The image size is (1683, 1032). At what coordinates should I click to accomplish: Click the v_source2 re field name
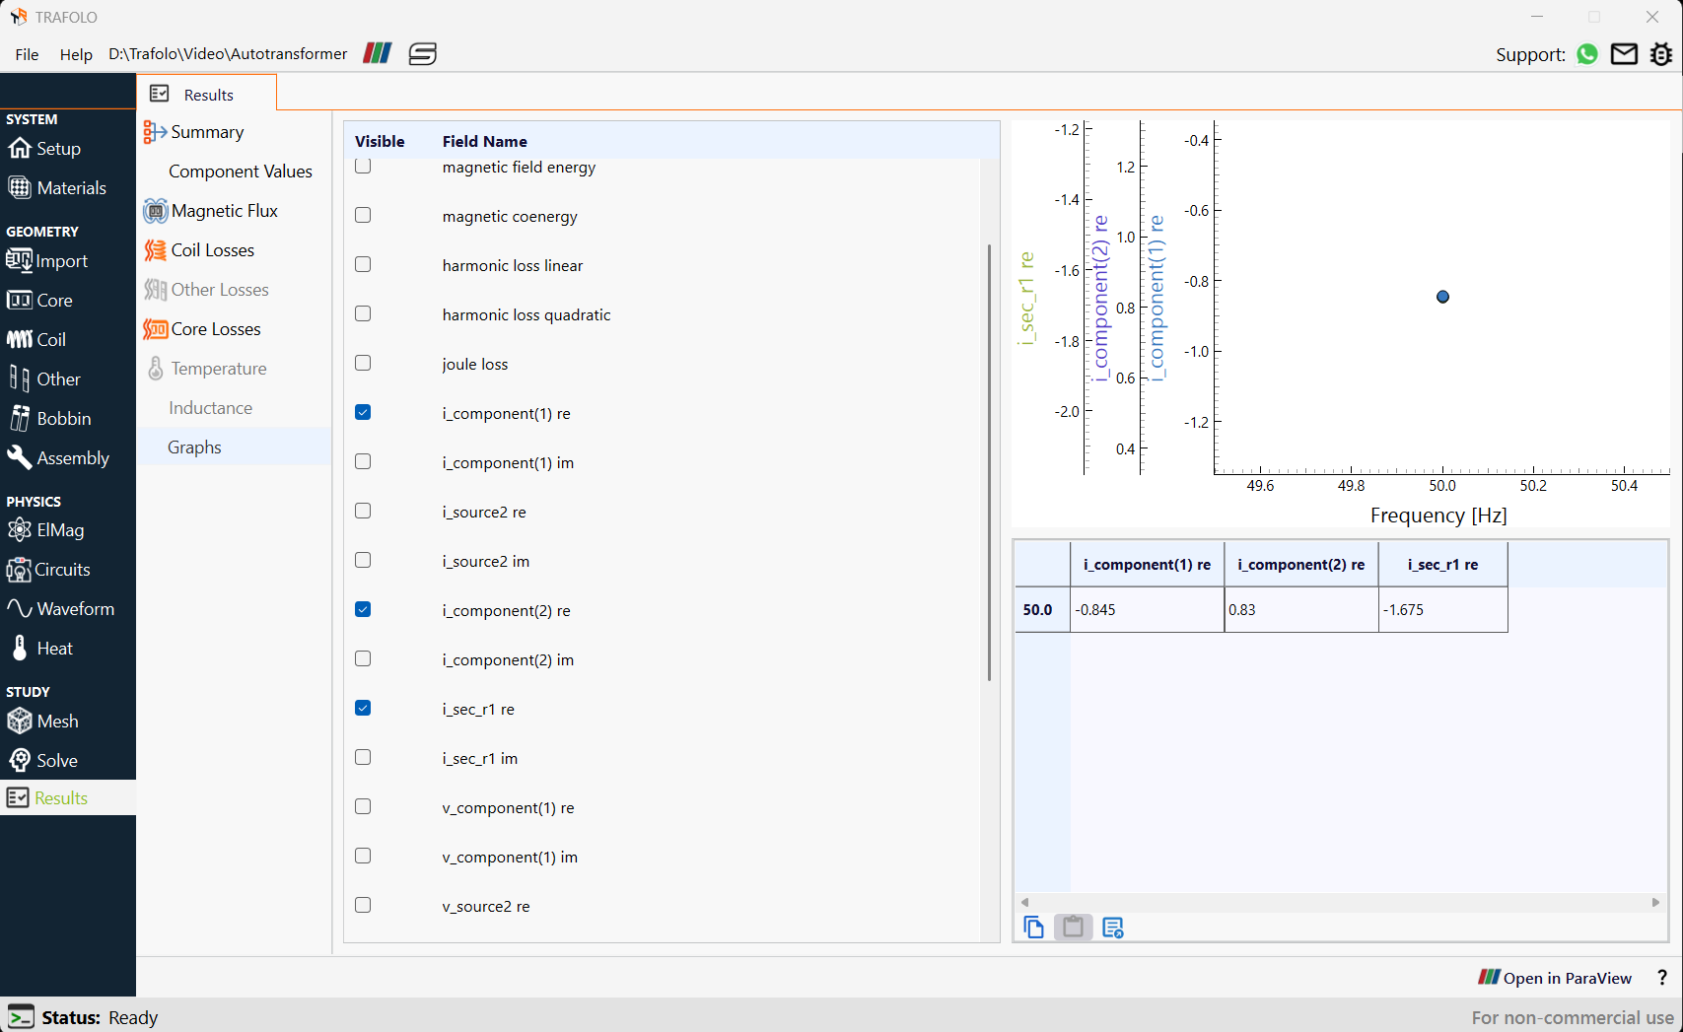pyautogui.click(x=486, y=907)
